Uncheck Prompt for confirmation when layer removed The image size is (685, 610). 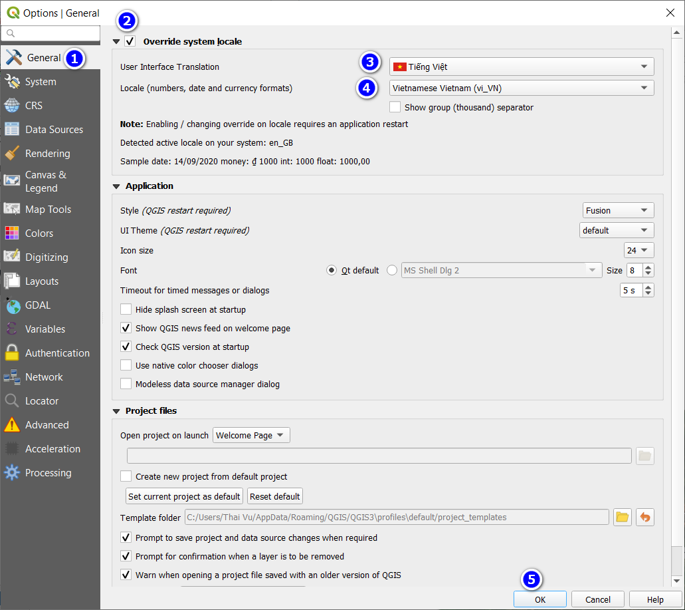point(126,556)
